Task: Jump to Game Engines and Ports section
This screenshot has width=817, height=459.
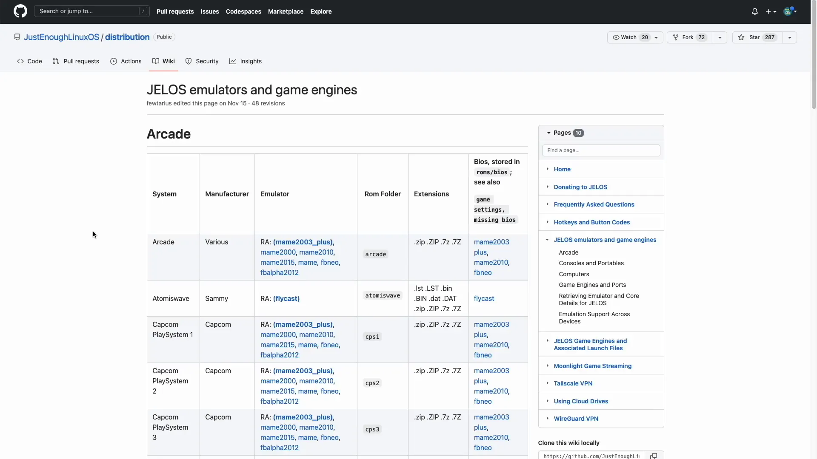Action: (592, 285)
